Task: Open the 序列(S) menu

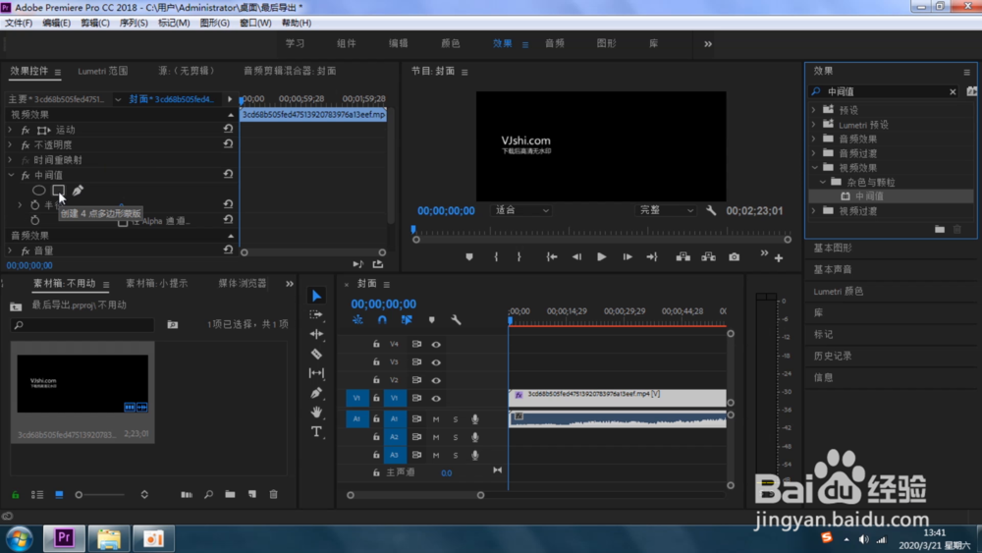Action: (x=134, y=23)
